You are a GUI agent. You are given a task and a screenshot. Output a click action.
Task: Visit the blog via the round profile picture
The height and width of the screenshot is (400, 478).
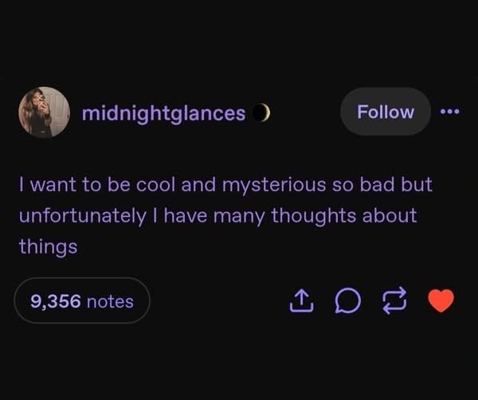coord(44,112)
